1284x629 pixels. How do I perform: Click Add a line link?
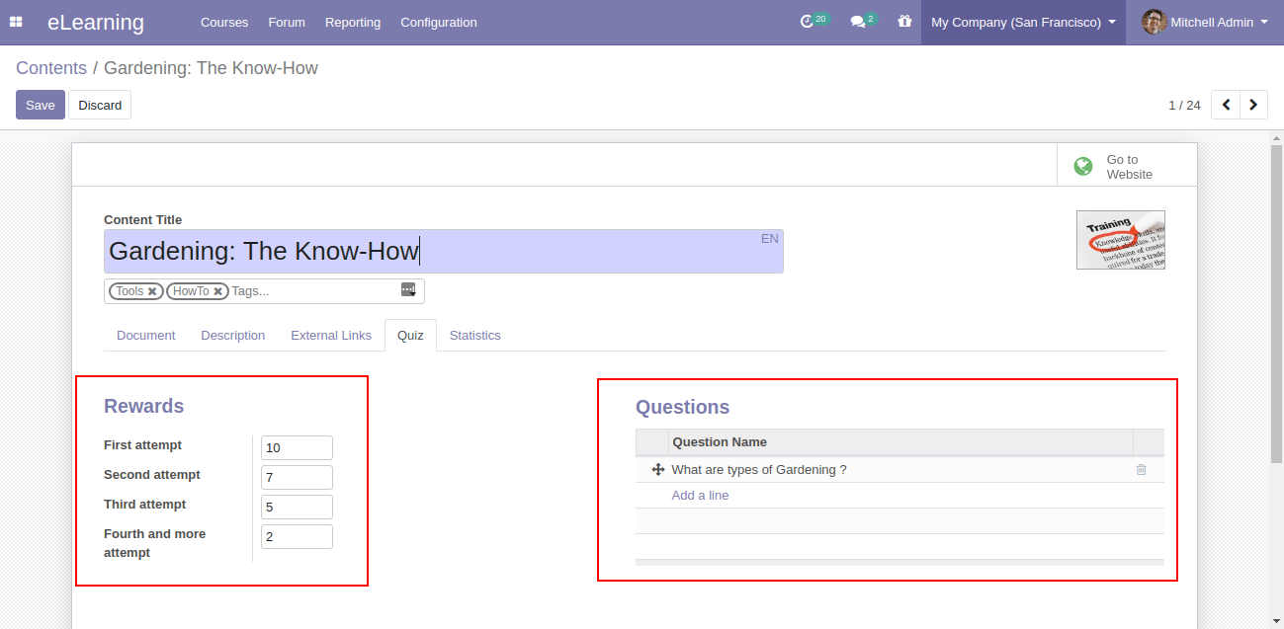click(700, 496)
